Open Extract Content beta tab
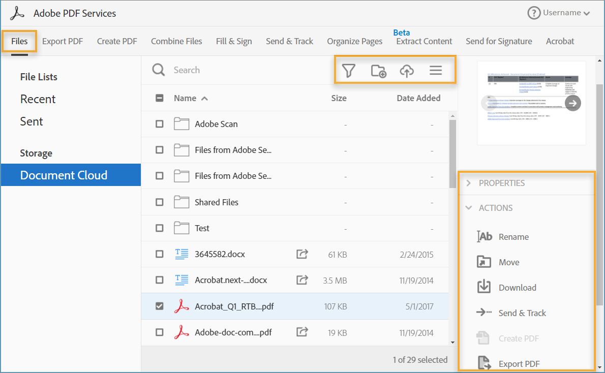Image resolution: width=605 pixels, height=373 pixels. [x=424, y=41]
